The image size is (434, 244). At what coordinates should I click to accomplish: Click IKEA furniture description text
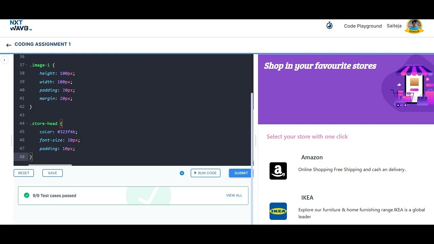pos(361,213)
